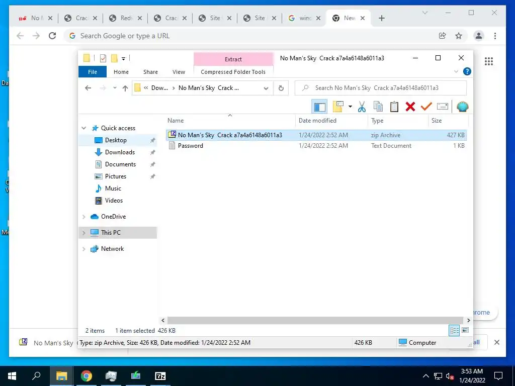The height and width of the screenshot is (386, 515).
Task: Click the E-mail envelope toolbar icon
Action: (443, 107)
